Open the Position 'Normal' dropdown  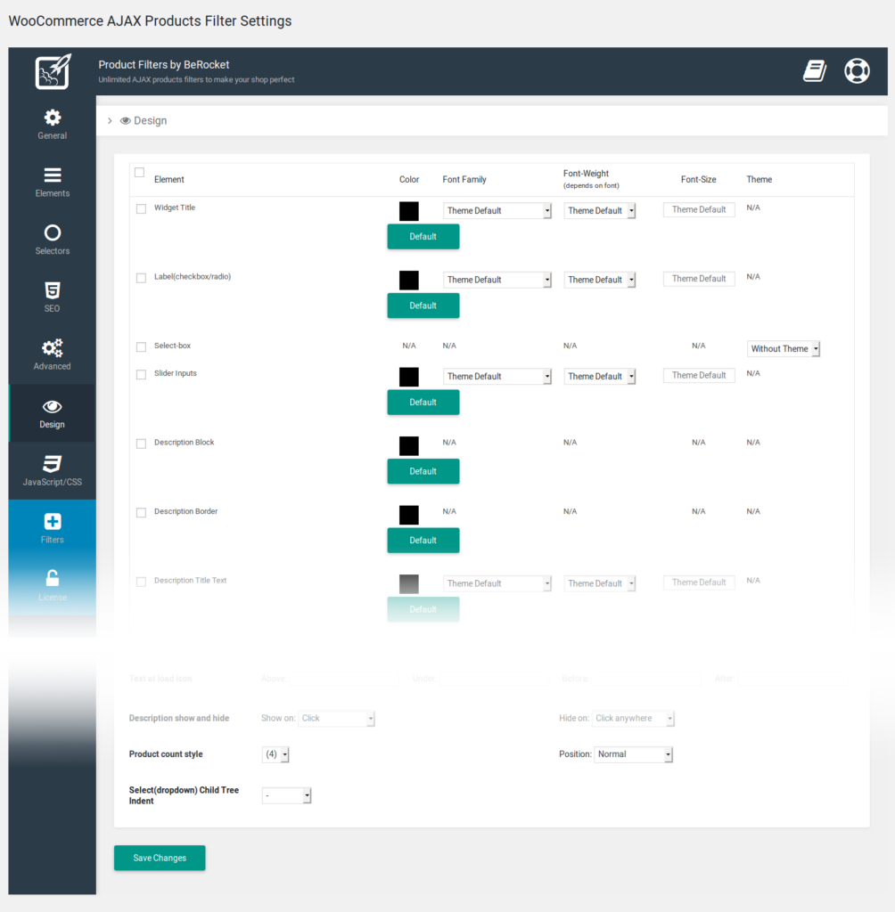click(x=633, y=754)
